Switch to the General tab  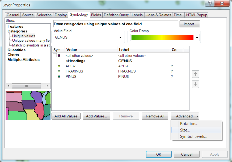pyautogui.click(x=13, y=15)
